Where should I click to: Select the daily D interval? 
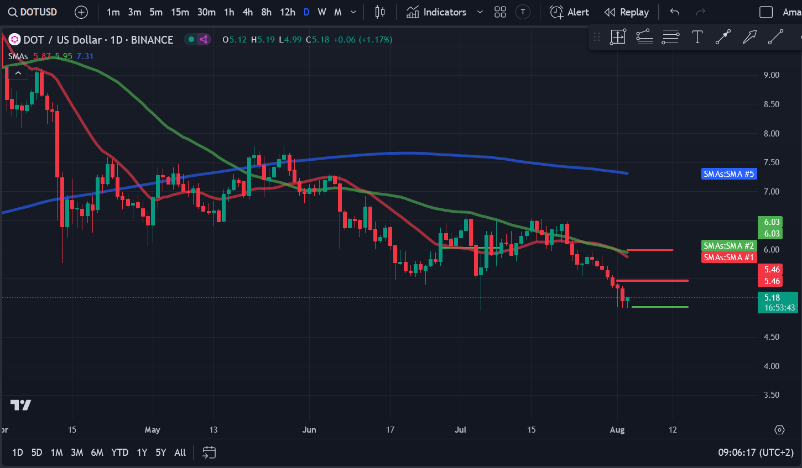[x=306, y=12]
